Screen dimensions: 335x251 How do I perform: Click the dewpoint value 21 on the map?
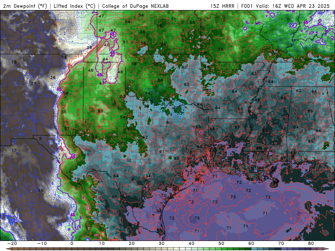click(x=33, y=83)
